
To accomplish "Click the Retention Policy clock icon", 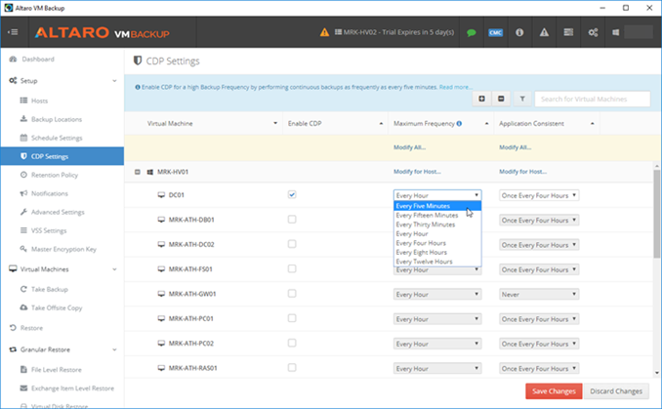I will [23, 175].
